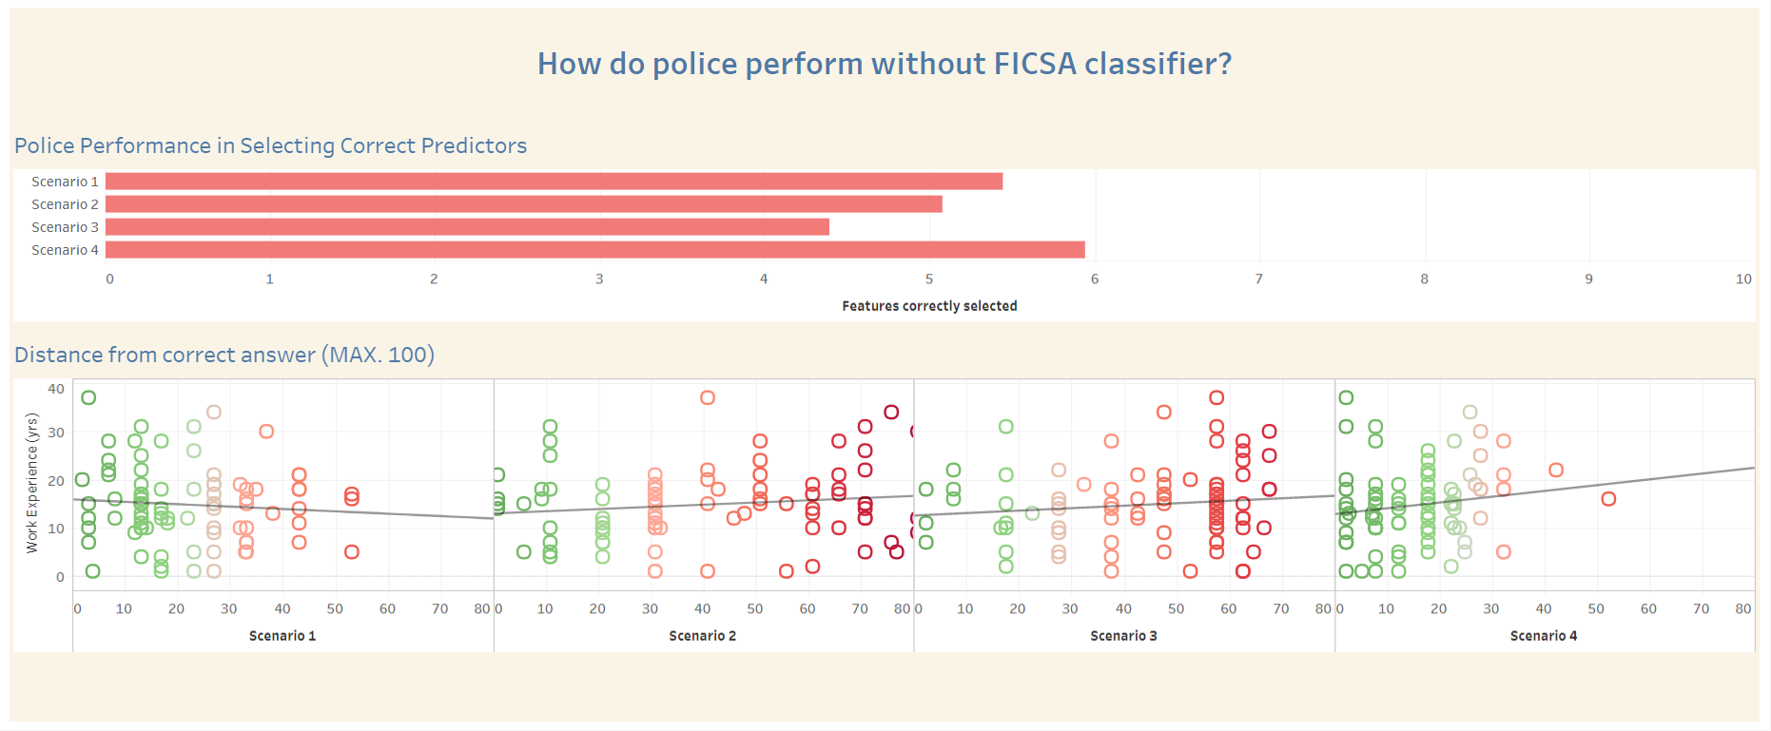The image size is (1771, 731).
Task: Click the Scenario 1 scatter axis title
Action: pyautogui.click(x=282, y=636)
